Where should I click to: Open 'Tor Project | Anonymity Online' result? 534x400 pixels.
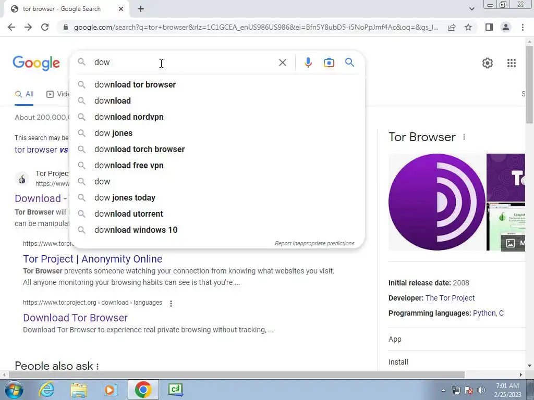point(93,259)
